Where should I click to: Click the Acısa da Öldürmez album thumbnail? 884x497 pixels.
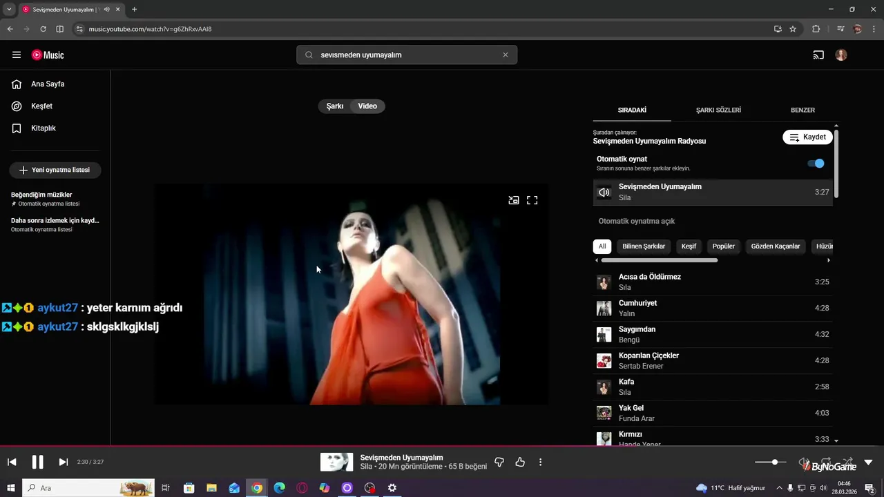tap(604, 282)
